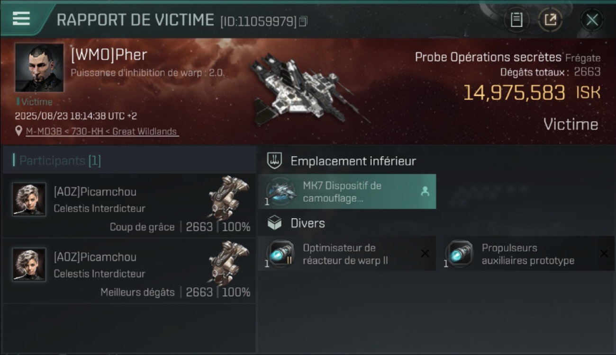Click the Divers cube icon
The image size is (616, 355).
coord(275,223)
